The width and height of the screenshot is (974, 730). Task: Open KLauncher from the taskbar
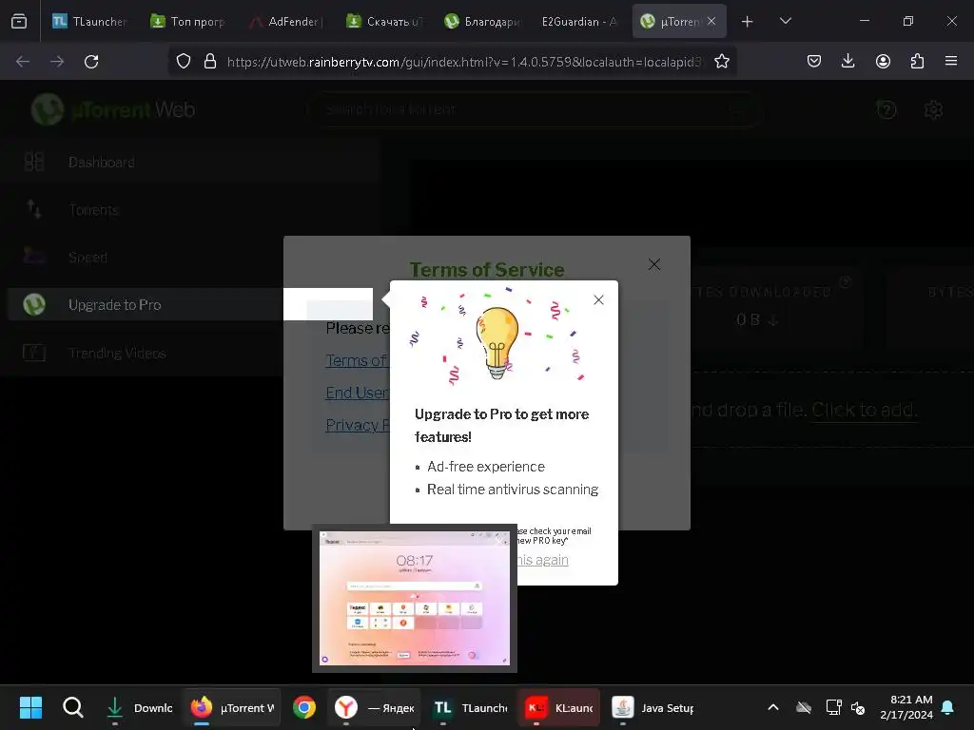[x=558, y=707]
